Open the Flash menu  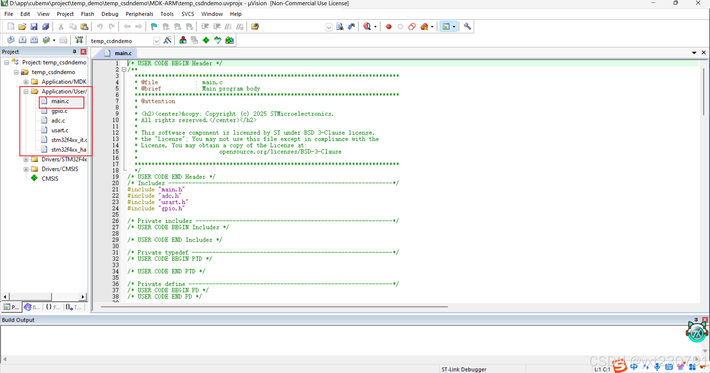tap(87, 14)
